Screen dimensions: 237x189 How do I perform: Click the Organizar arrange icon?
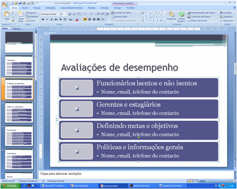click(171, 14)
